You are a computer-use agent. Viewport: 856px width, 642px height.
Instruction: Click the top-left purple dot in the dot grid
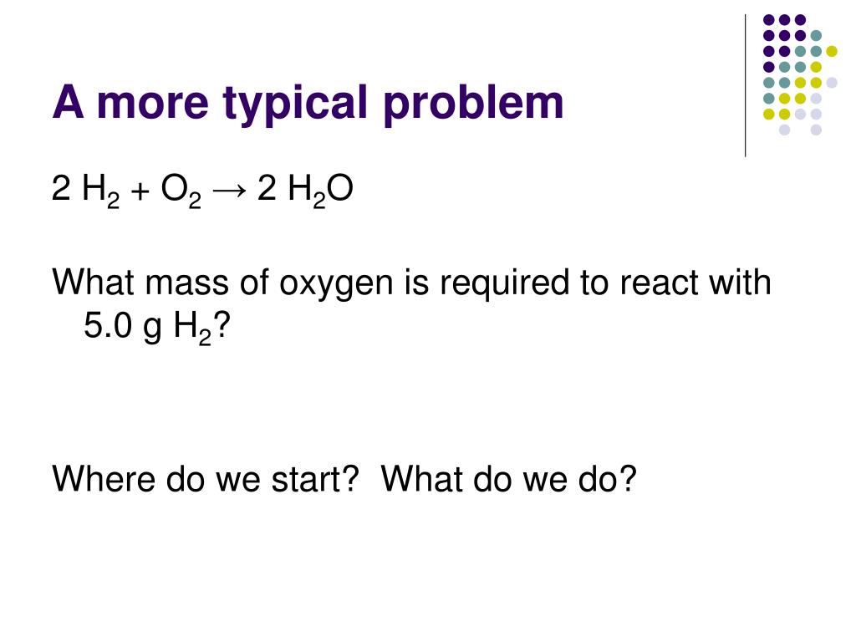769,20
